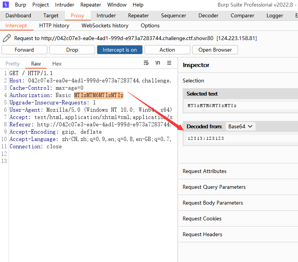Expand Request Attributes in the Inspector
The image size is (298, 262).
[238, 171]
